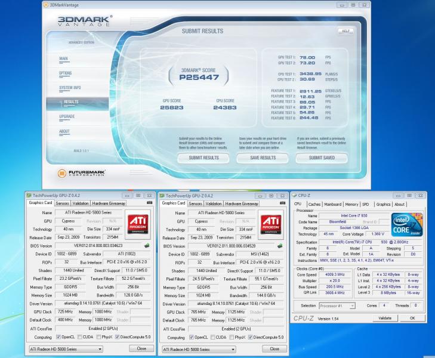Open the GPU selector dropdown in left GPU-Z
The width and height of the screenshot is (435, 358).
click(66, 349)
